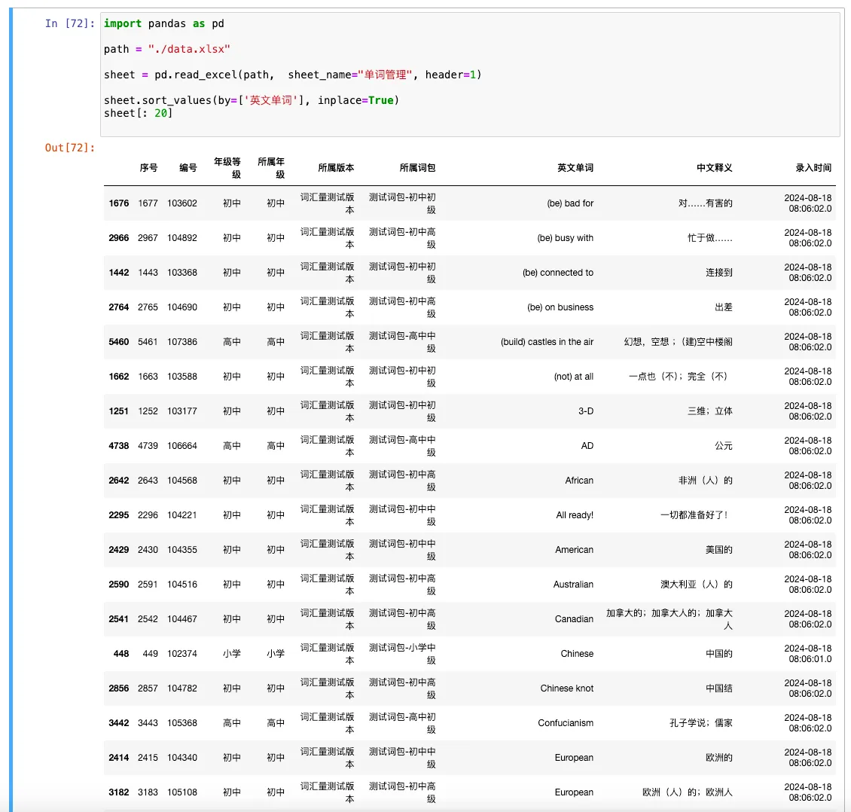Click the 中文释义 column header

point(714,168)
